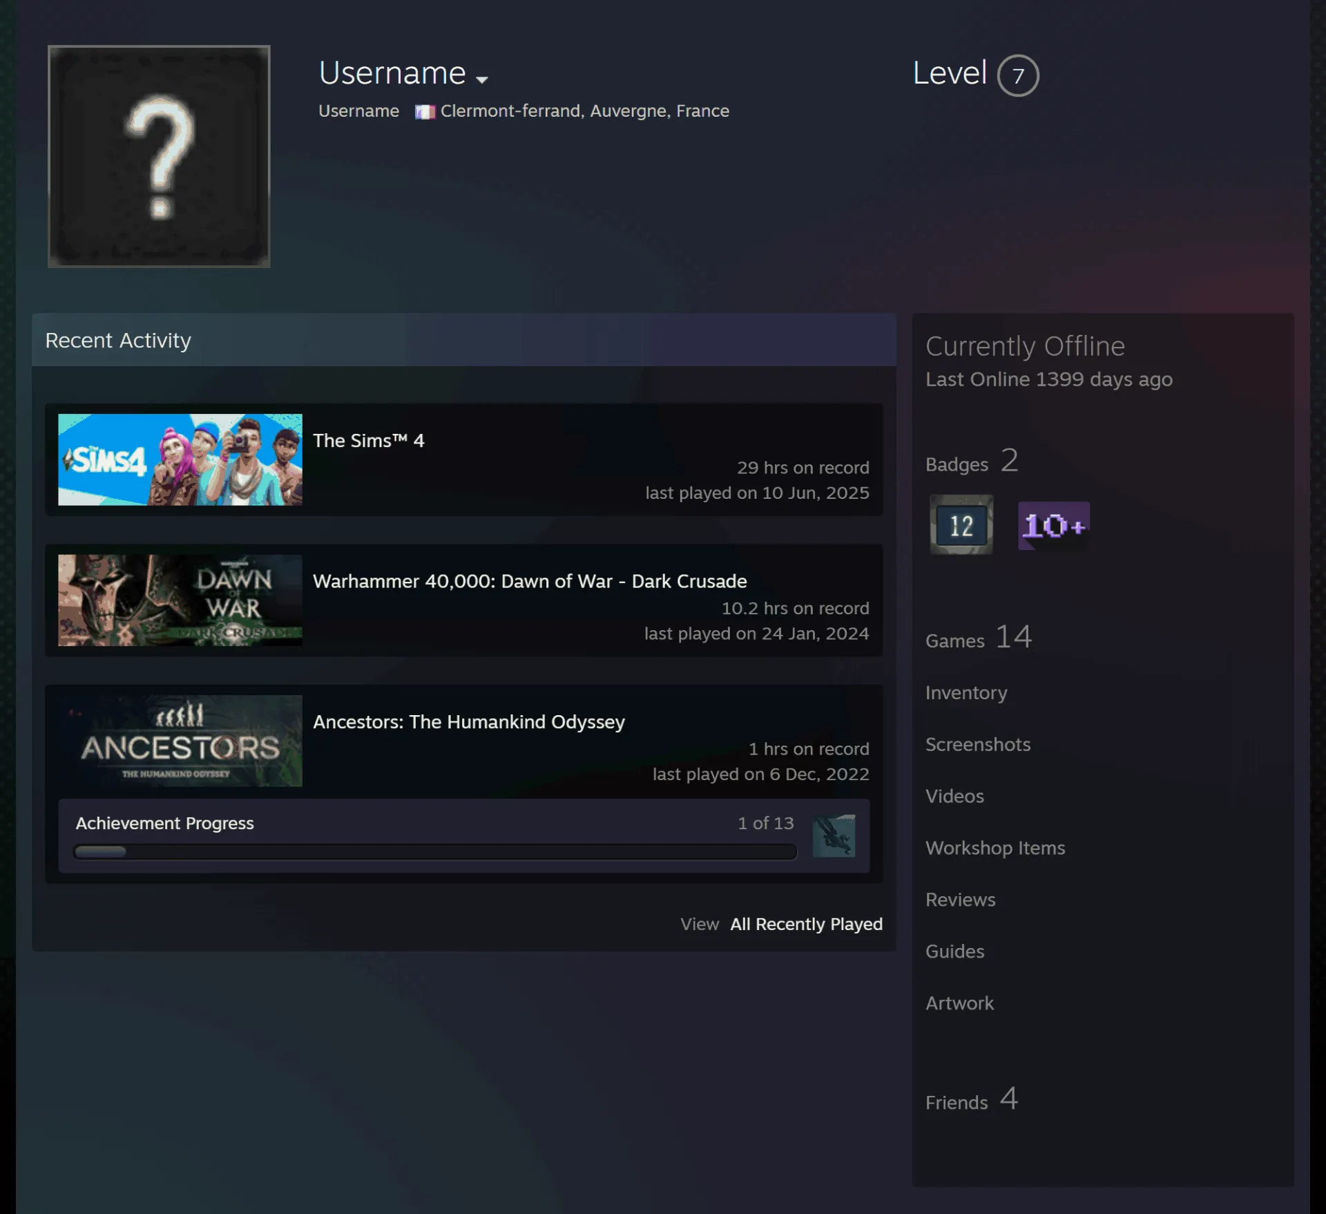The image size is (1326, 1214).
Task: Click last played on 24 Jan, 2024
Action: [x=756, y=634]
